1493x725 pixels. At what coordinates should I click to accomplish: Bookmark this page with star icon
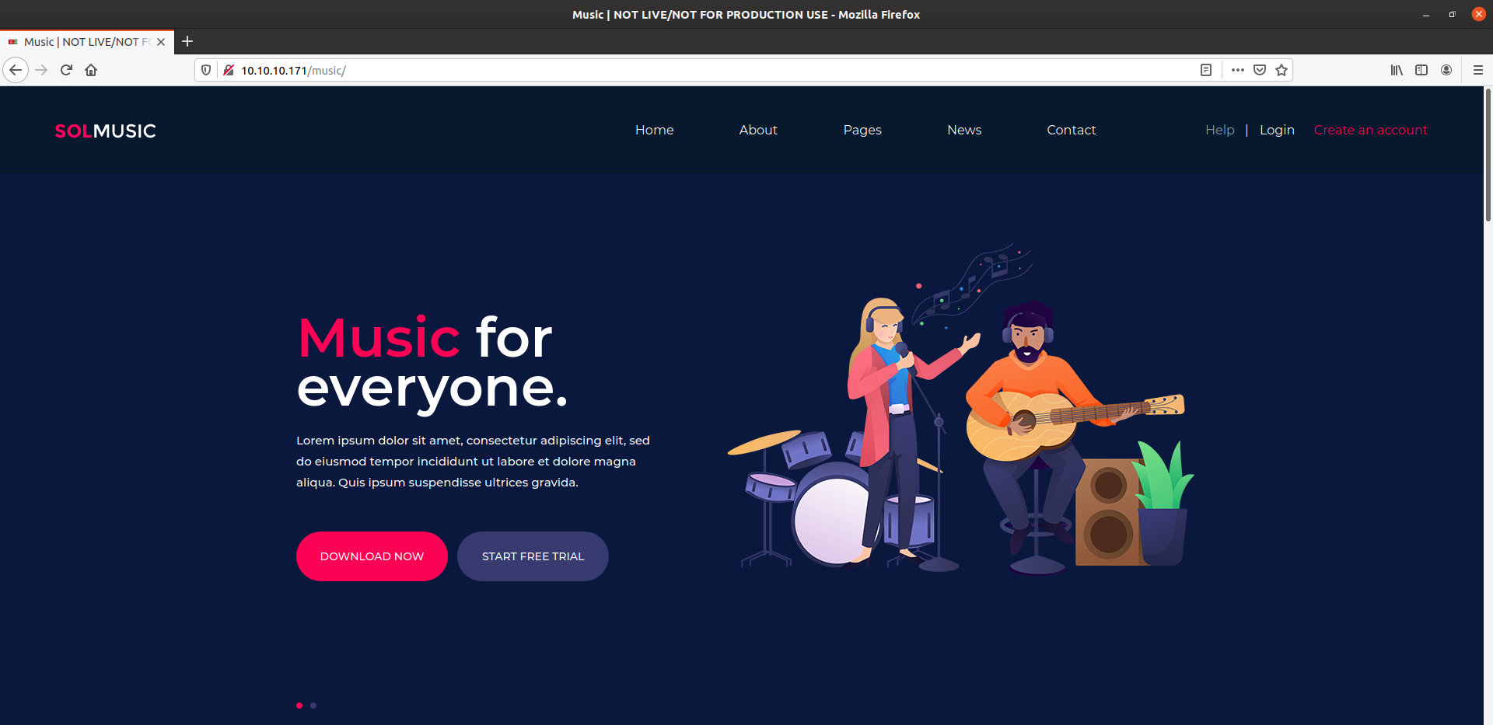[x=1281, y=70]
